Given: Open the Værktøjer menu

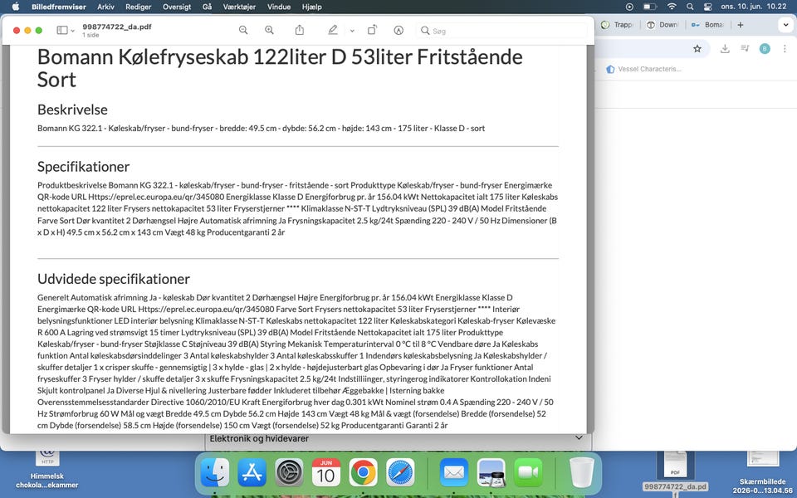Looking at the screenshot, I should click(x=239, y=7).
